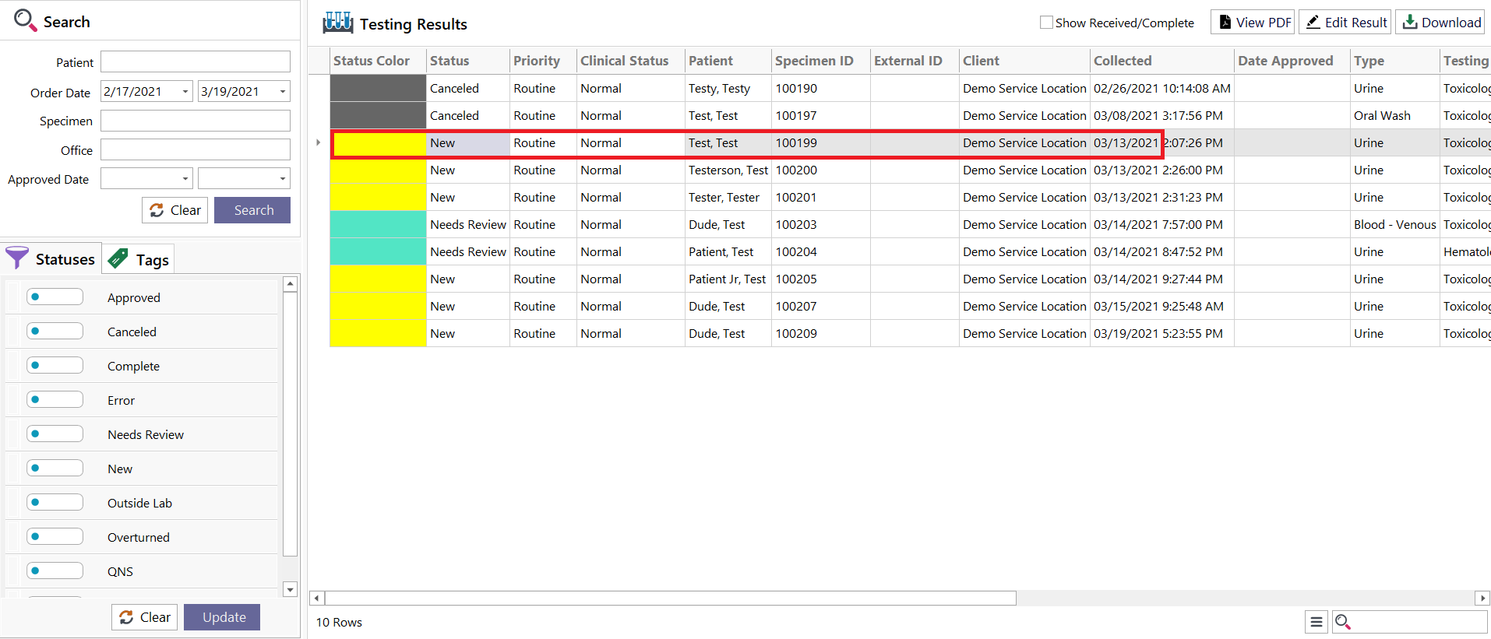
Task: Toggle the Needs Review status filter
Action: (x=55, y=434)
